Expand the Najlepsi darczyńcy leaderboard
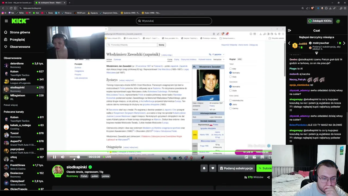 pyautogui.click(x=316, y=53)
